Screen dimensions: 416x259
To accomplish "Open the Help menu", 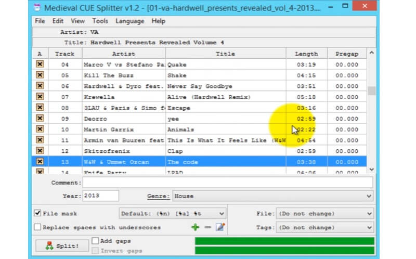I will click(x=159, y=21).
